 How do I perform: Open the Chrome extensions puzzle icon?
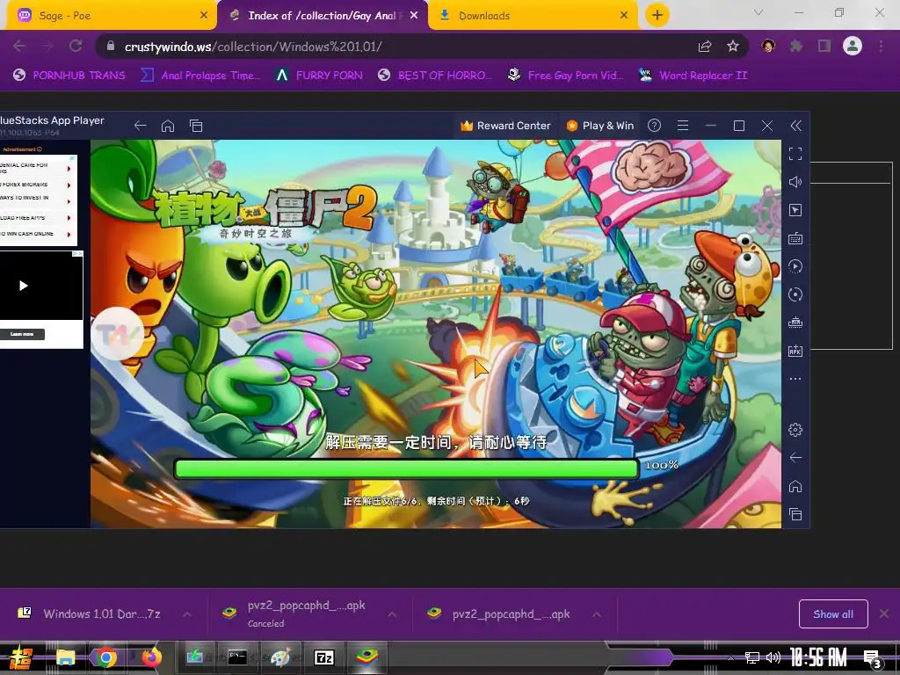coord(796,47)
